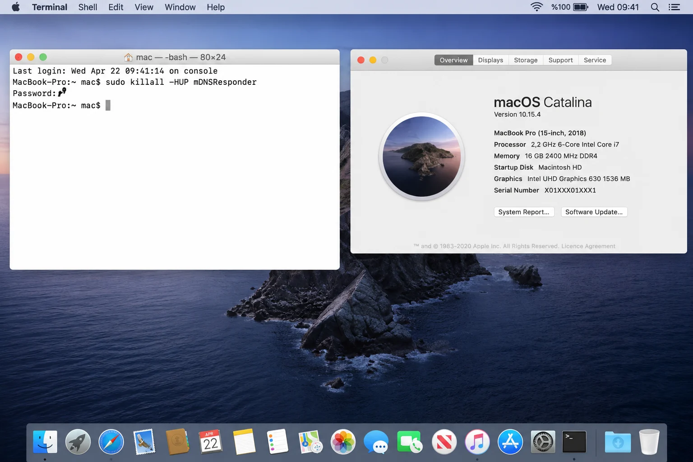The image size is (693, 462).
Task: Minimize the About This Mac window
Action: 373,60
